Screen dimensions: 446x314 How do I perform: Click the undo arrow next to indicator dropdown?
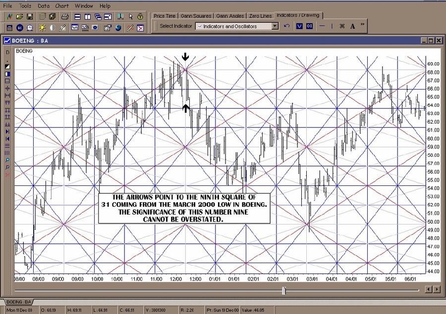click(287, 26)
